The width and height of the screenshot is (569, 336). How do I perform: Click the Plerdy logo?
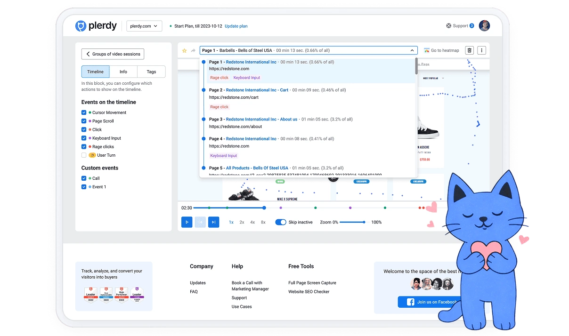pos(96,26)
